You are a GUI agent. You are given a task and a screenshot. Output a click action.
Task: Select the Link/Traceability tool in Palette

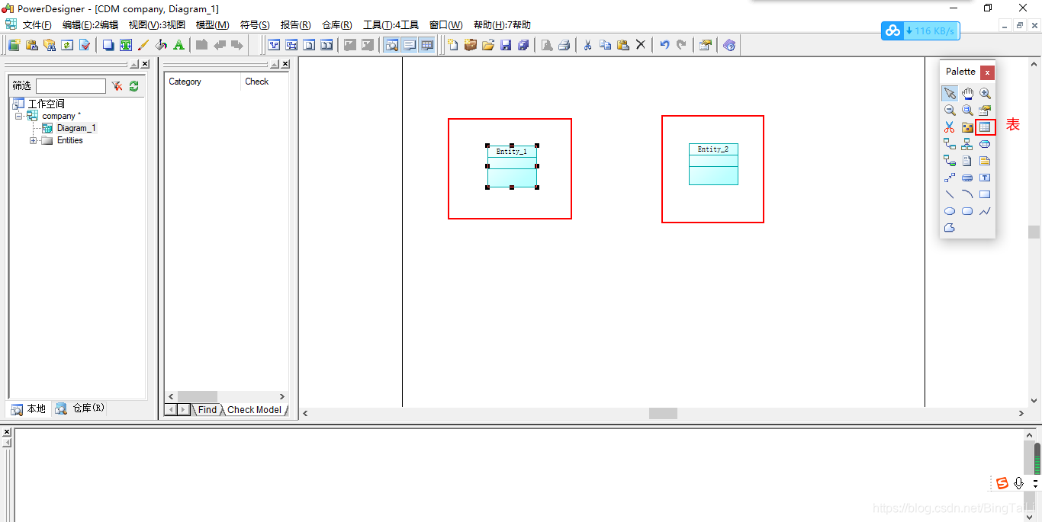pyautogui.click(x=950, y=178)
